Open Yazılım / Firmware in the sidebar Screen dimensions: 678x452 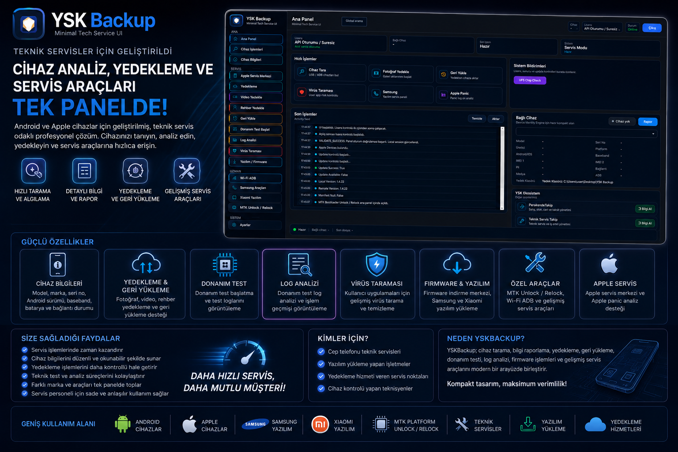click(255, 162)
